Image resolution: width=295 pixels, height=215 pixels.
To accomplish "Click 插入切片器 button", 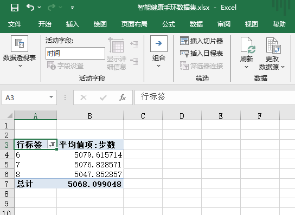I will 202,41.
